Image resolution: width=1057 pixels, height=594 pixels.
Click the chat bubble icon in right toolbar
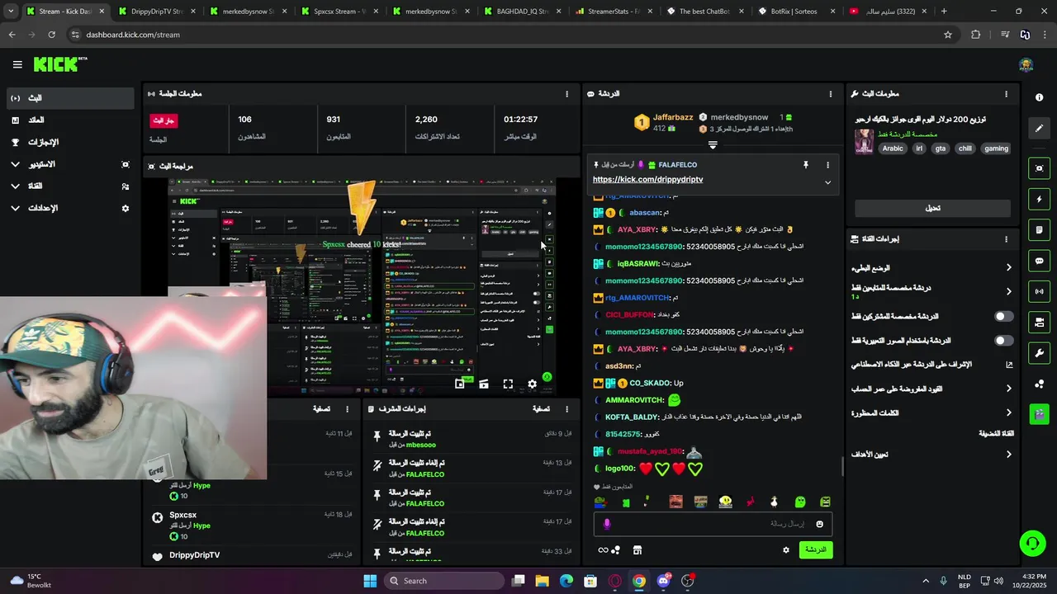click(x=1039, y=261)
